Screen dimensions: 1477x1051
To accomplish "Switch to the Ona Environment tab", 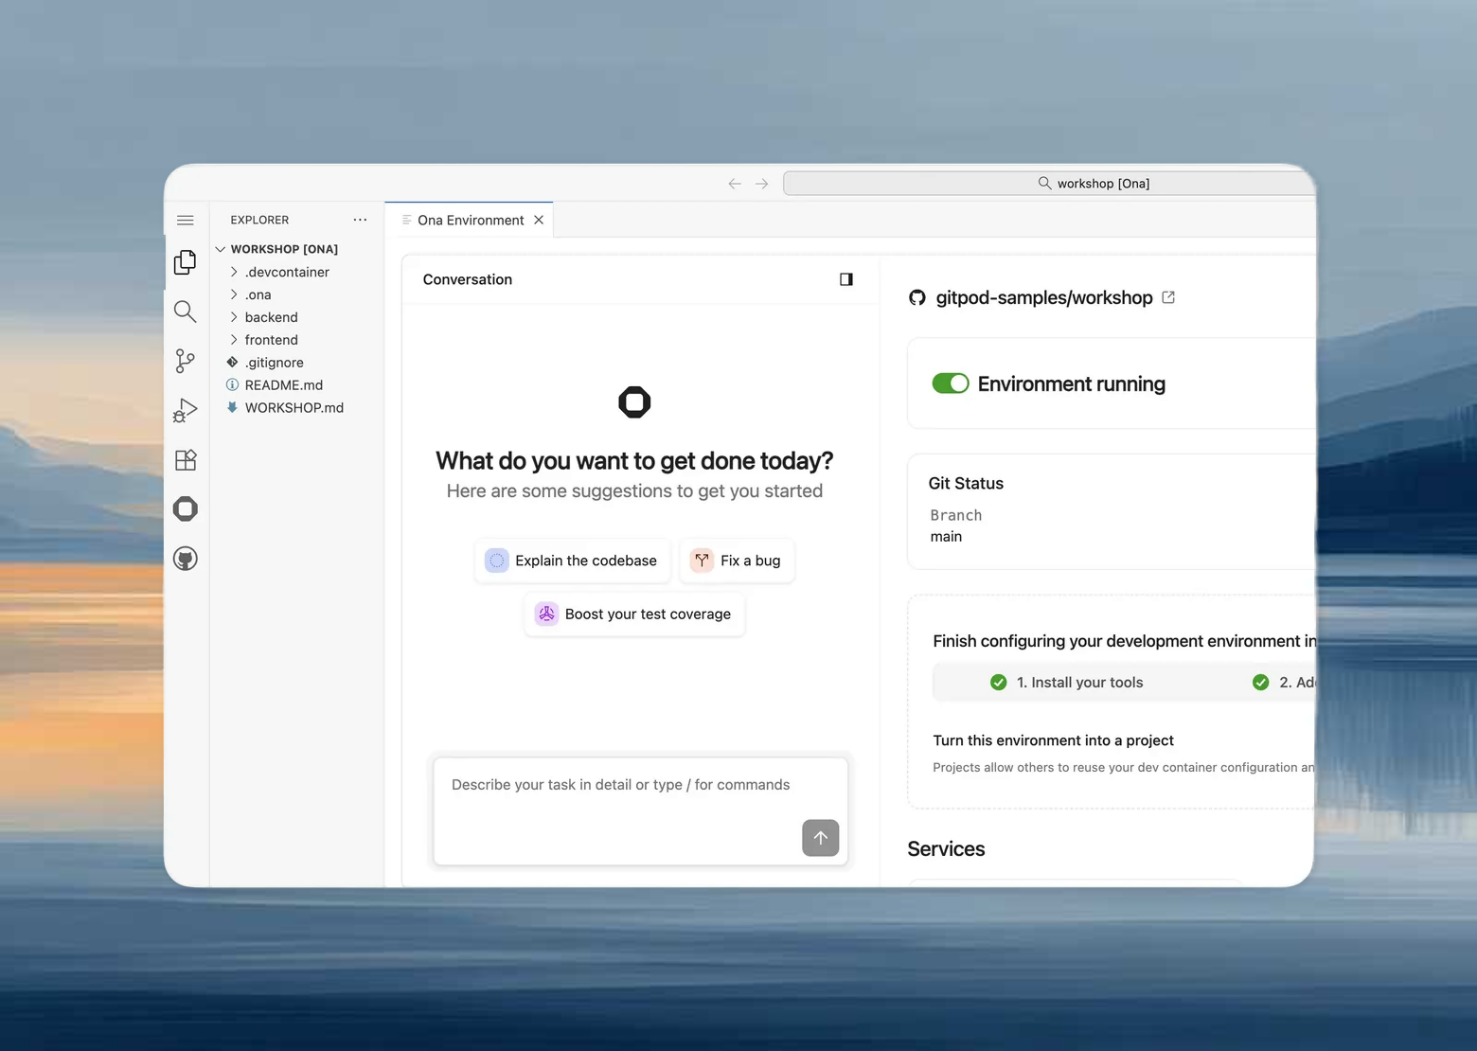I will click(x=469, y=219).
